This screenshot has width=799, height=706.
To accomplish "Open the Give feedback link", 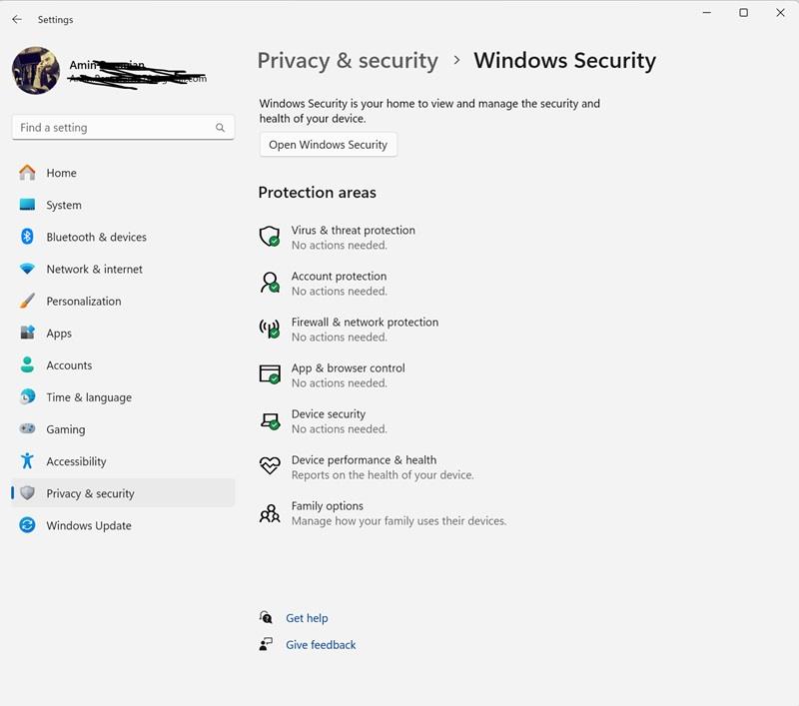I will (x=321, y=645).
